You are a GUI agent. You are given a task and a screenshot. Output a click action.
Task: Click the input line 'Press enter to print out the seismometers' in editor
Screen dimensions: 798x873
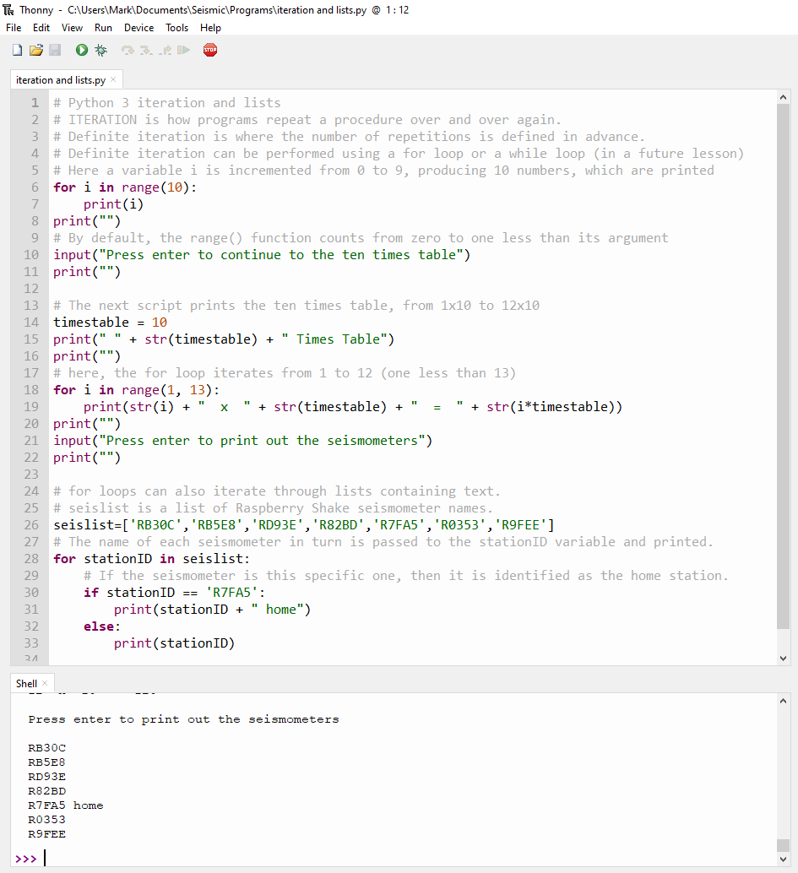tap(243, 441)
